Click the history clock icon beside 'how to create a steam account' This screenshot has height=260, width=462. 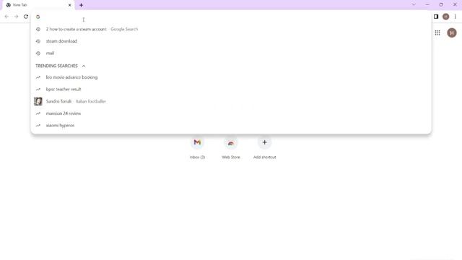coord(38,29)
